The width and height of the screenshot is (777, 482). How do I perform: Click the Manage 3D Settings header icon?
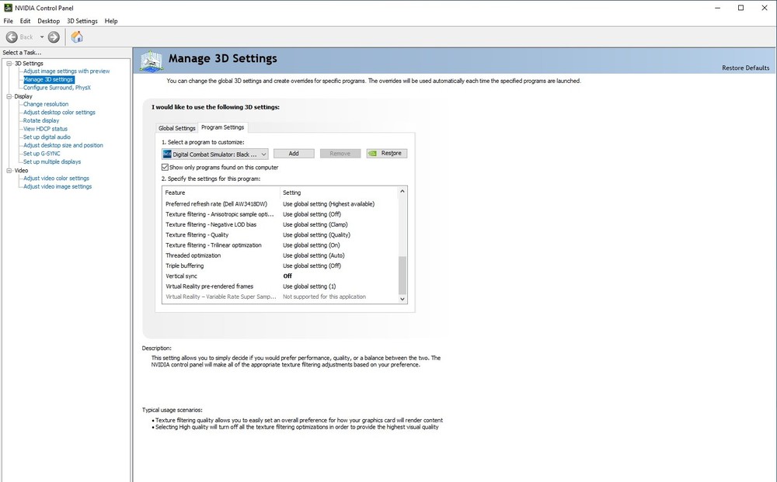[152, 61]
